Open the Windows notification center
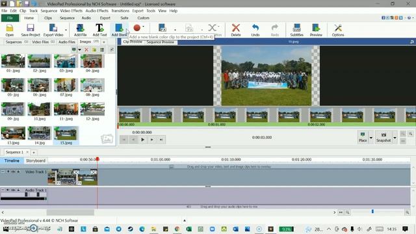 405,229
